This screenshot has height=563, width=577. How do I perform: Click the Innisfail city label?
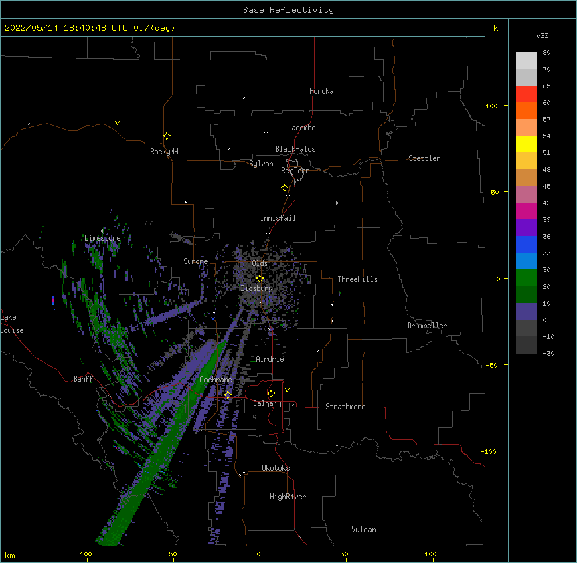pyautogui.click(x=278, y=218)
